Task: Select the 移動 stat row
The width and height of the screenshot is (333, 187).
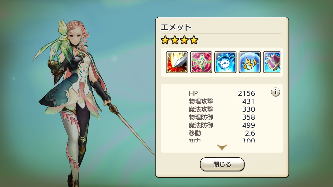Action: [x=222, y=133]
